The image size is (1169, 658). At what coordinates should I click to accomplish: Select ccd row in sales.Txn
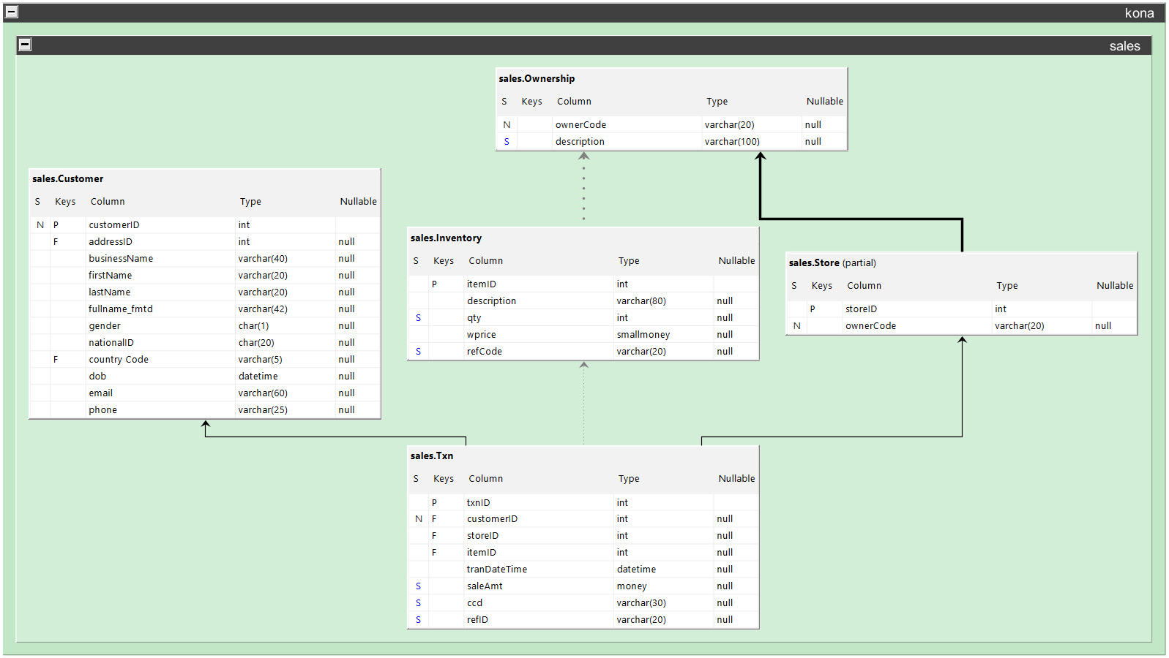click(583, 602)
